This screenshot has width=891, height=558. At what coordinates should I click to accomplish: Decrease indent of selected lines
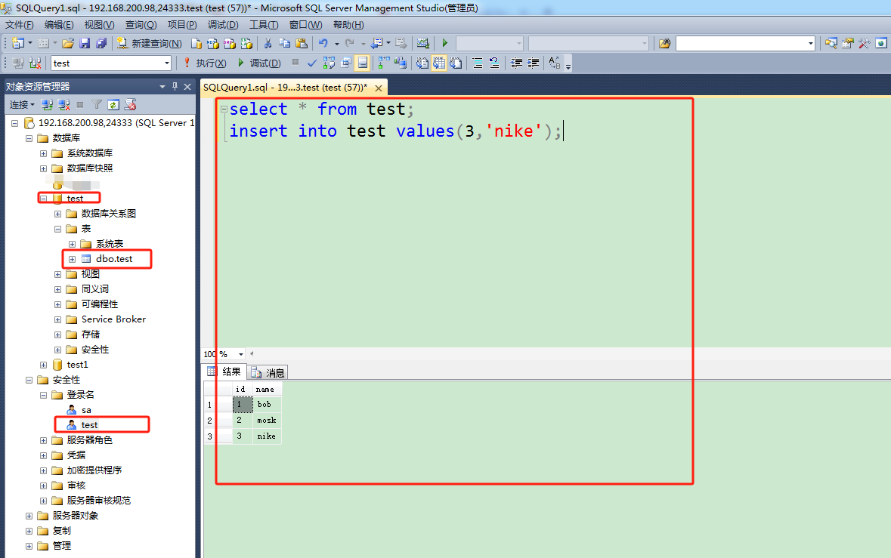click(x=516, y=63)
